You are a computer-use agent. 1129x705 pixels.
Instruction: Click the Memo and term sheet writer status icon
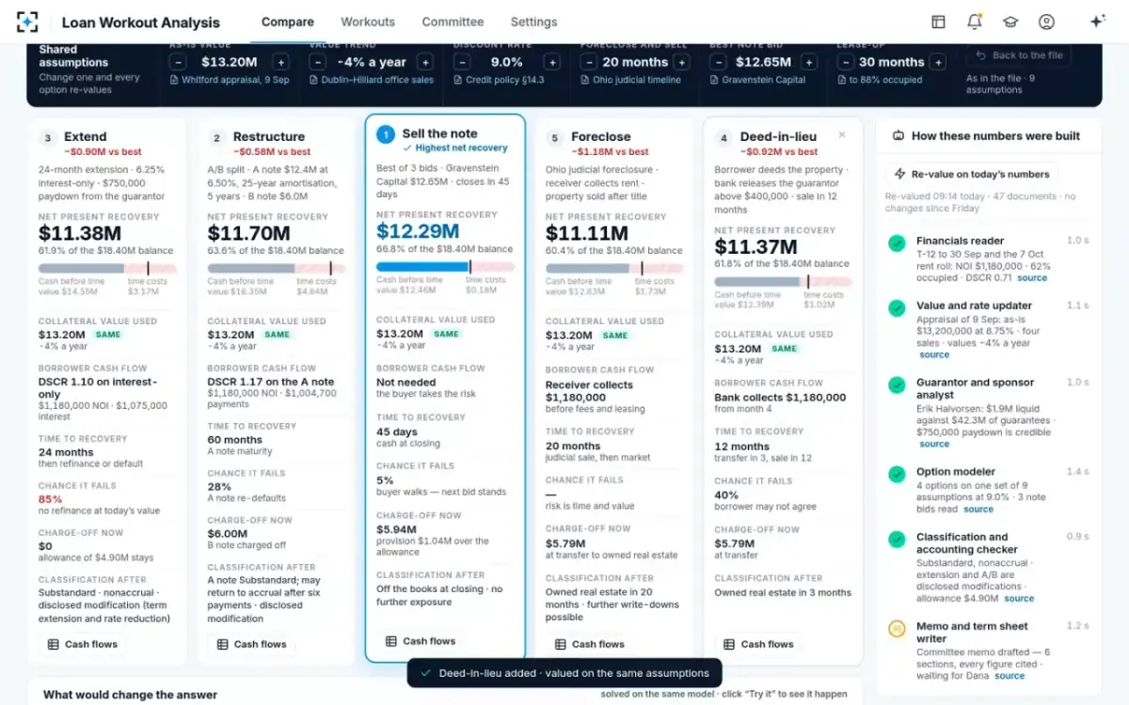[x=898, y=629]
